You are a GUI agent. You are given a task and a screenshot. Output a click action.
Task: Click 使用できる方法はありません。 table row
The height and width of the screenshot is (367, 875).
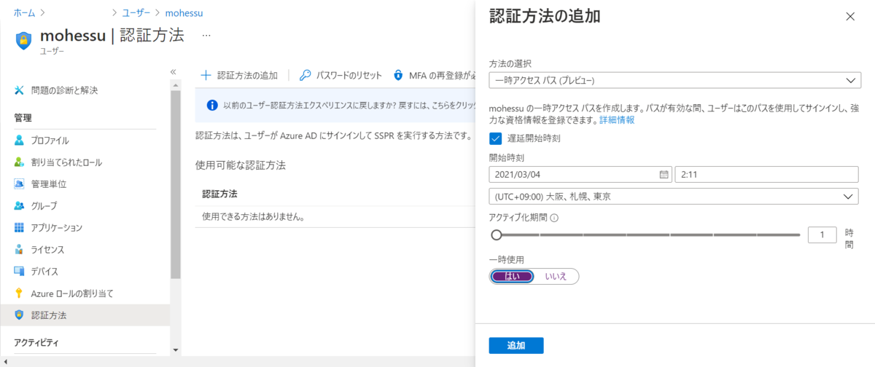tap(335, 216)
